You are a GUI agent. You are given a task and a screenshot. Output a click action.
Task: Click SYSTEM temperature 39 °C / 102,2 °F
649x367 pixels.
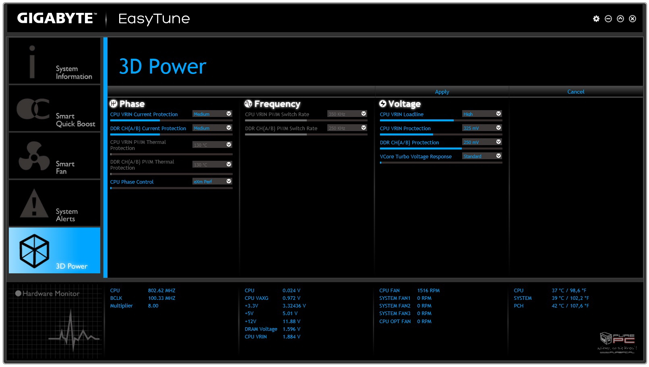[x=570, y=298]
